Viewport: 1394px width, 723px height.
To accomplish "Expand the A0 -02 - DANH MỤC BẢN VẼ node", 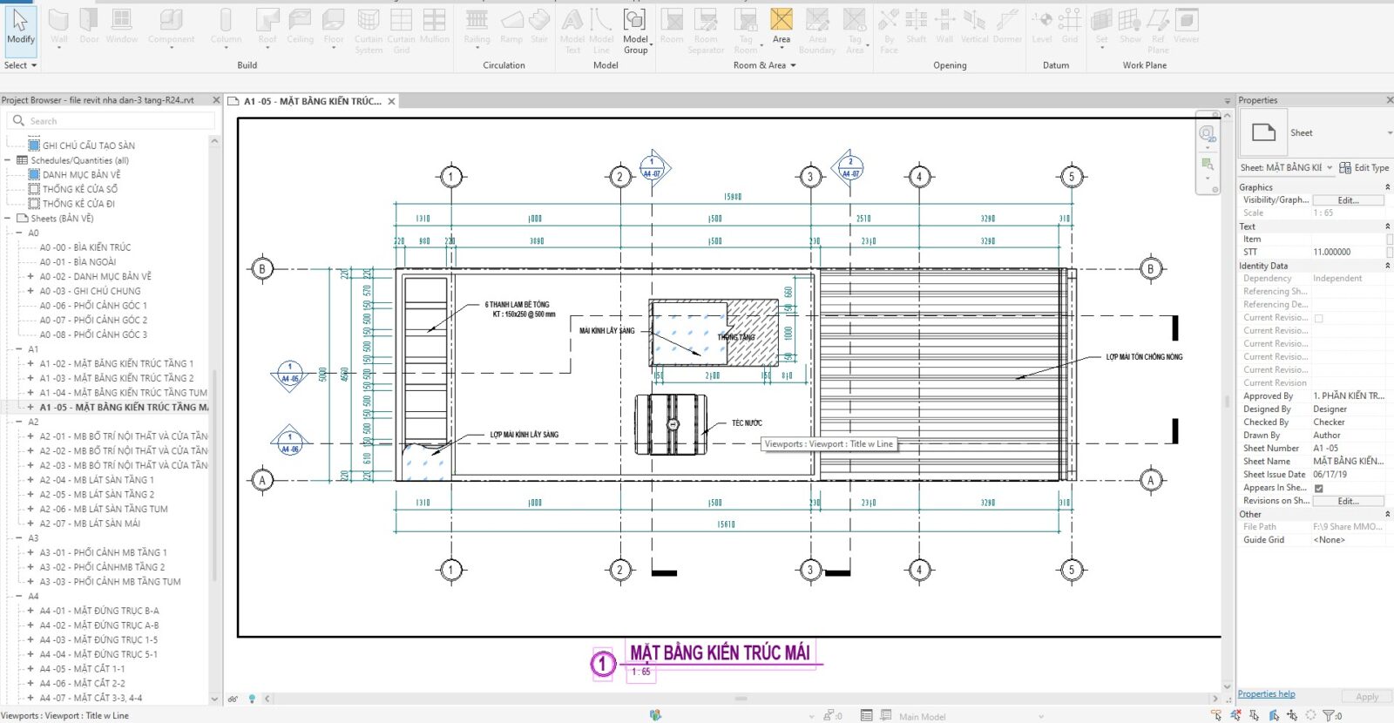I will point(30,276).
